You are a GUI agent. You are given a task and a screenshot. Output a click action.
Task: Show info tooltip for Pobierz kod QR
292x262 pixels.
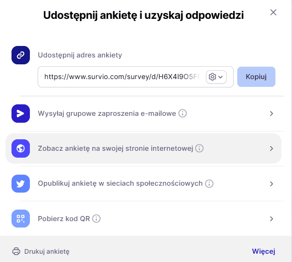(97, 219)
